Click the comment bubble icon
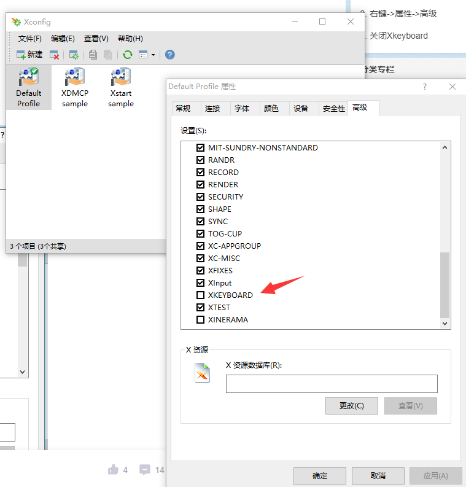Screen dimensions: 466x487 pos(145,470)
